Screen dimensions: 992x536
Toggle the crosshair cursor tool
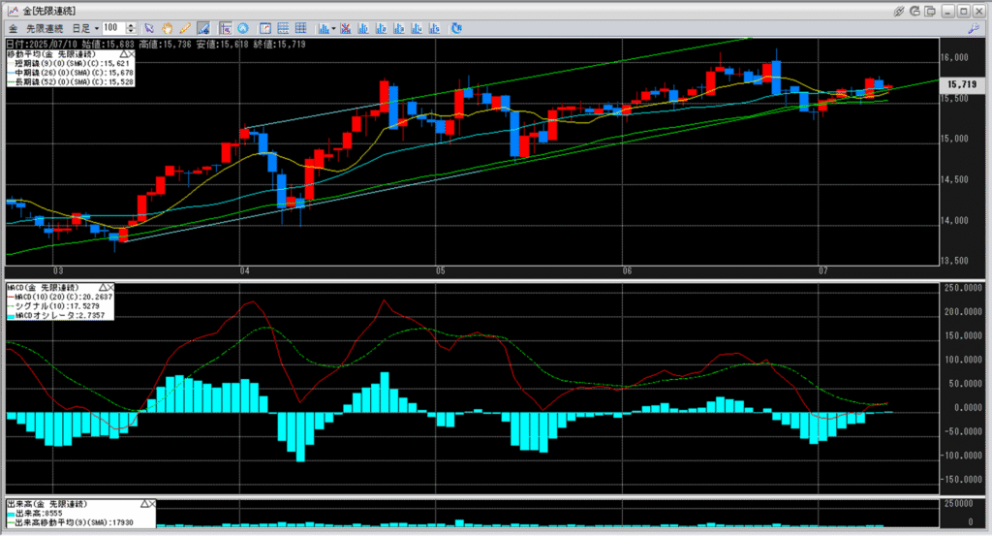225,28
